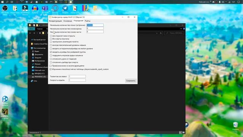Uncheck 'входить в рейды без рейдовой группы'
The image size is (243, 137).
point(51,52)
